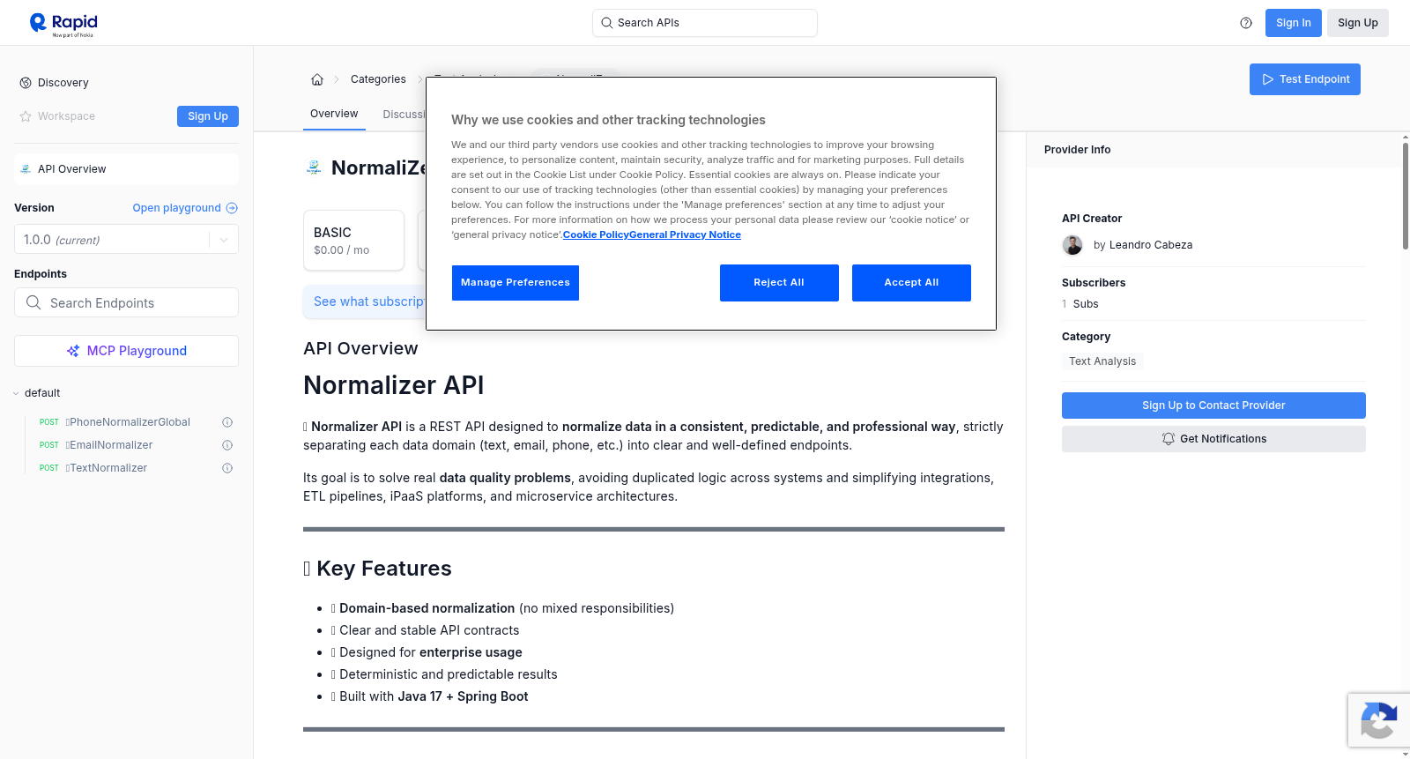This screenshot has width=1410, height=759.
Task: Focus the Search APIs field
Action: [x=705, y=23]
